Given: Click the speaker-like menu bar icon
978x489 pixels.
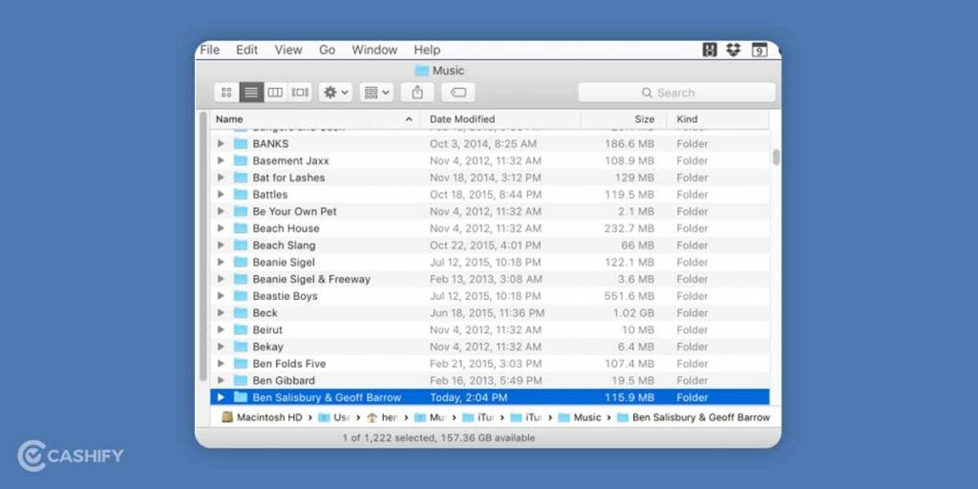Looking at the screenshot, I should (710, 50).
